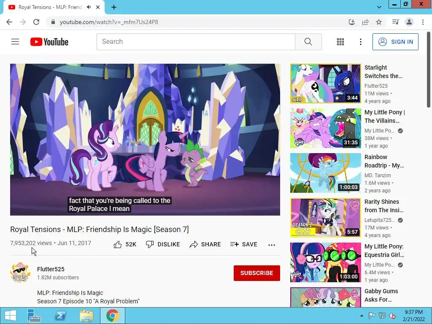Image resolution: width=432 pixels, height=324 pixels.
Task: Open Chrome three-dot main menu
Action: (x=423, y=22)
